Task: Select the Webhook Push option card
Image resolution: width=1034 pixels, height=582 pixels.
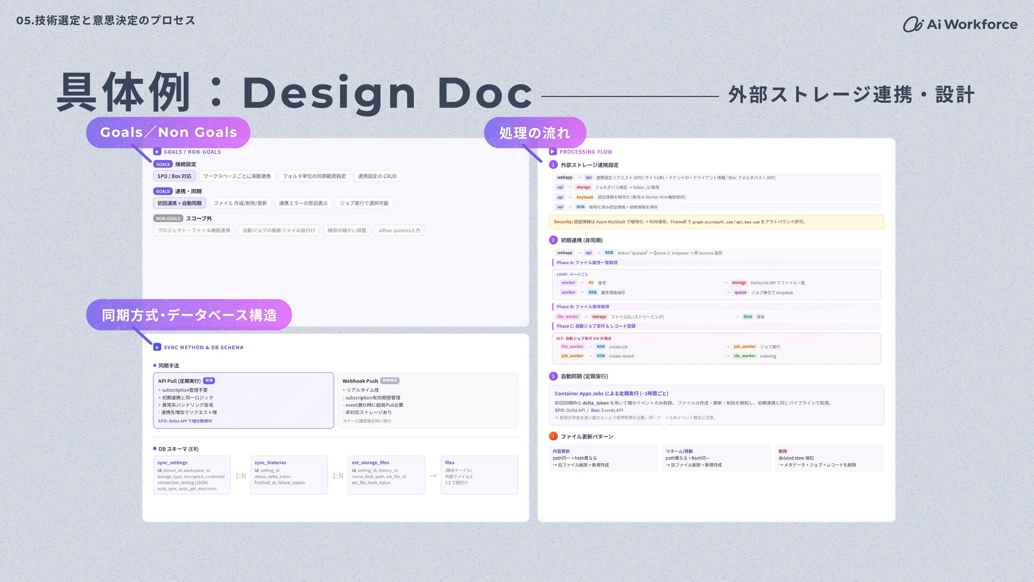Action: pyautogui.click(x=428, y=400)
